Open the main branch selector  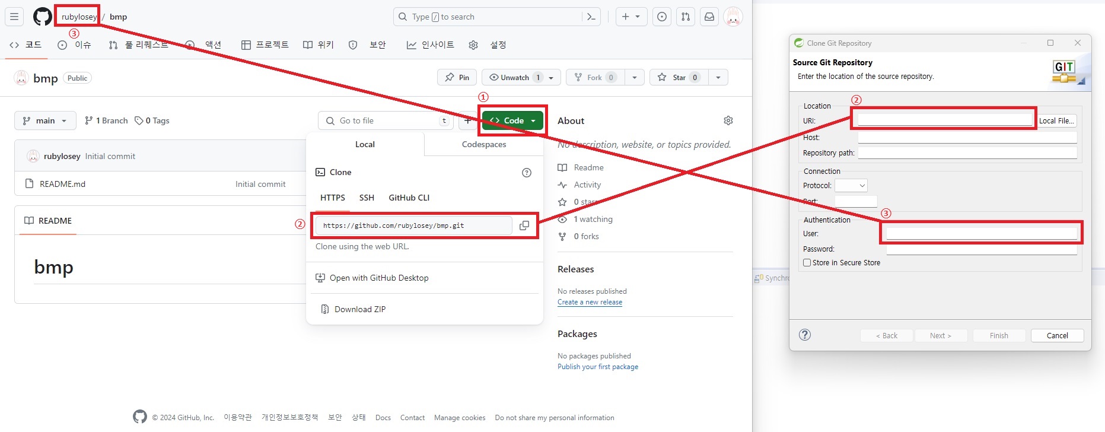tap(45, 120)
